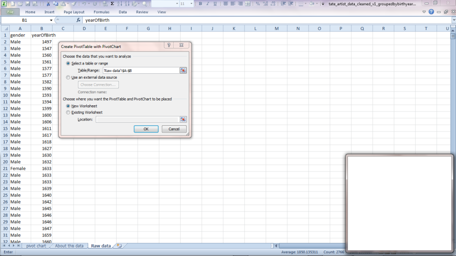Image resolution: width=456 pixels, height=256 pixels.
Task: Open the Name Box dropdown arrow
Action: [x=51, y=20]
